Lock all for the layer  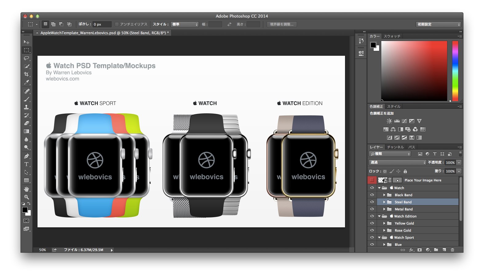405,171
